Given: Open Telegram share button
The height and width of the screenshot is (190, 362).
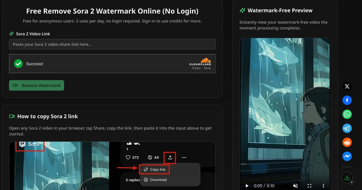Looking at the screenshot, I should tap(347, 128).
